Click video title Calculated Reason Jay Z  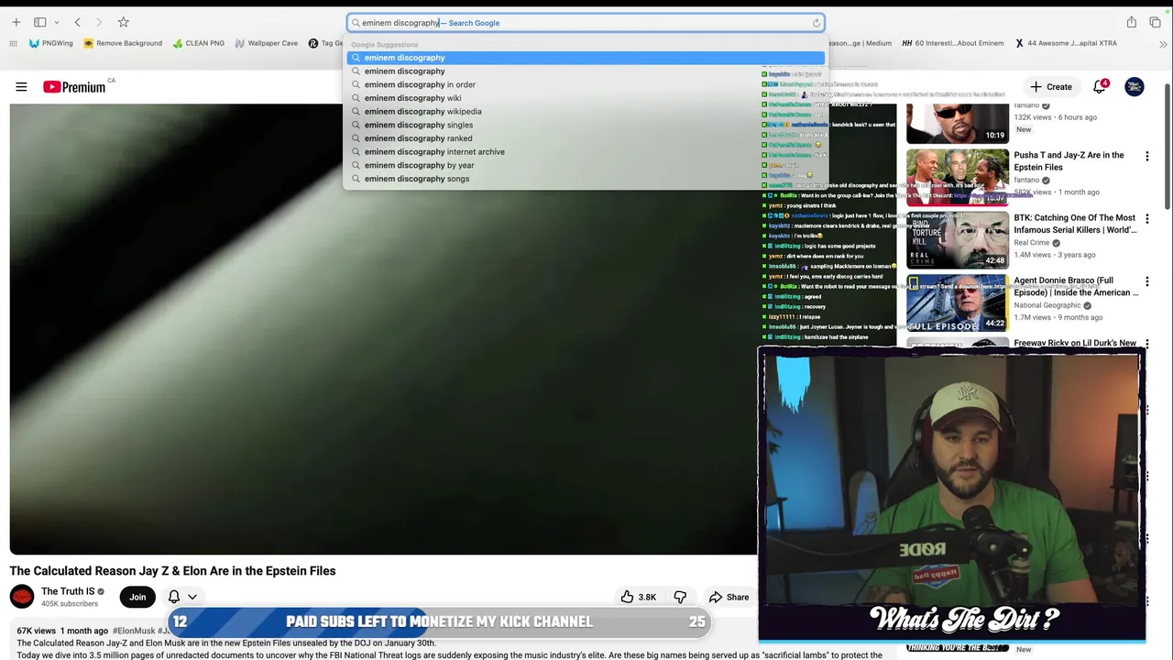pos(172,570)
